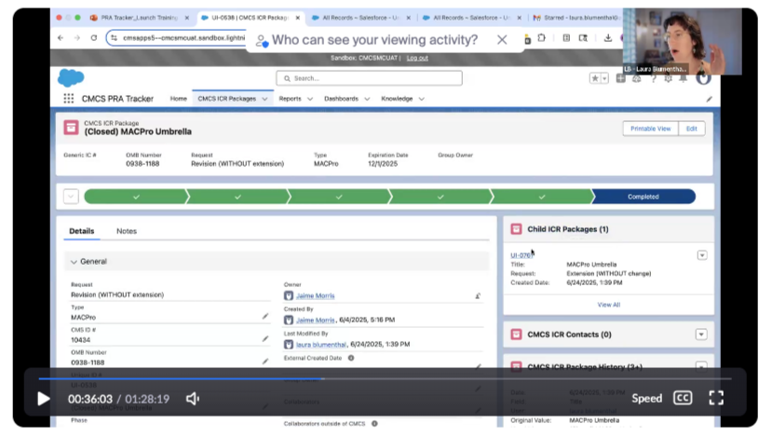772x437 pixels.
Task: Play the video
Action: (x=44, y=399)
